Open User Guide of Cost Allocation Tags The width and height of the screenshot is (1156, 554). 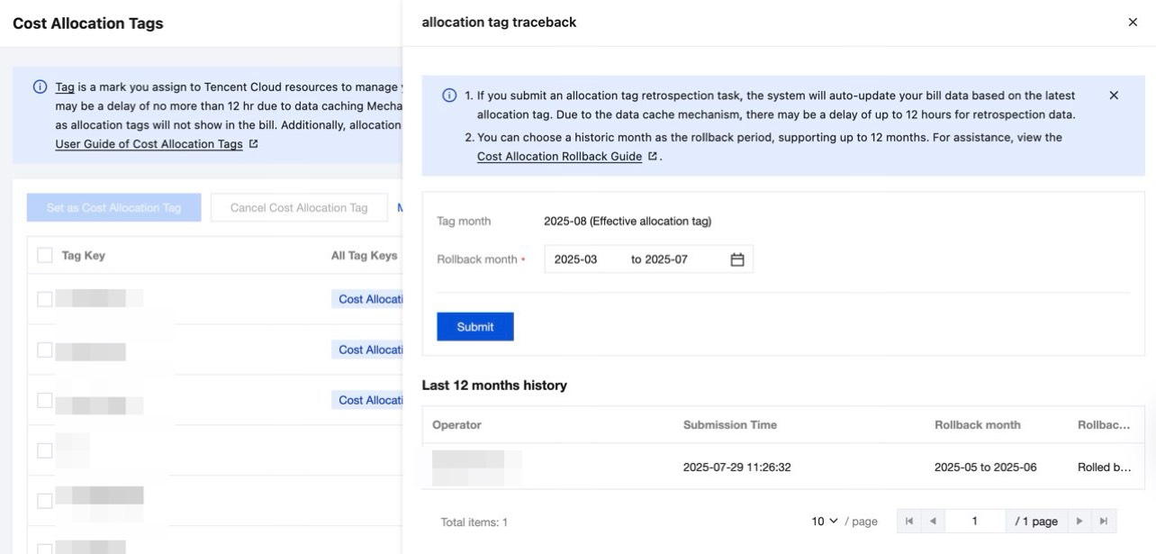[x=149, y=144]
